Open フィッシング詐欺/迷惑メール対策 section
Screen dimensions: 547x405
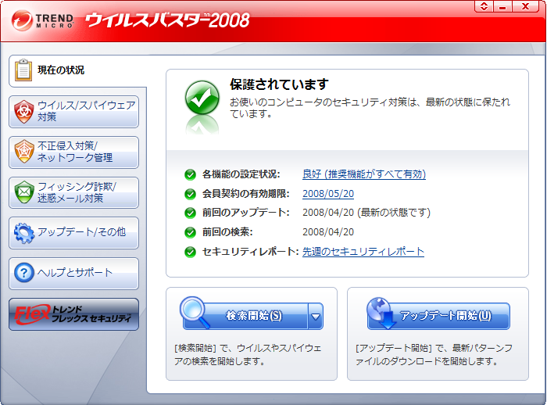pos(73,192)
